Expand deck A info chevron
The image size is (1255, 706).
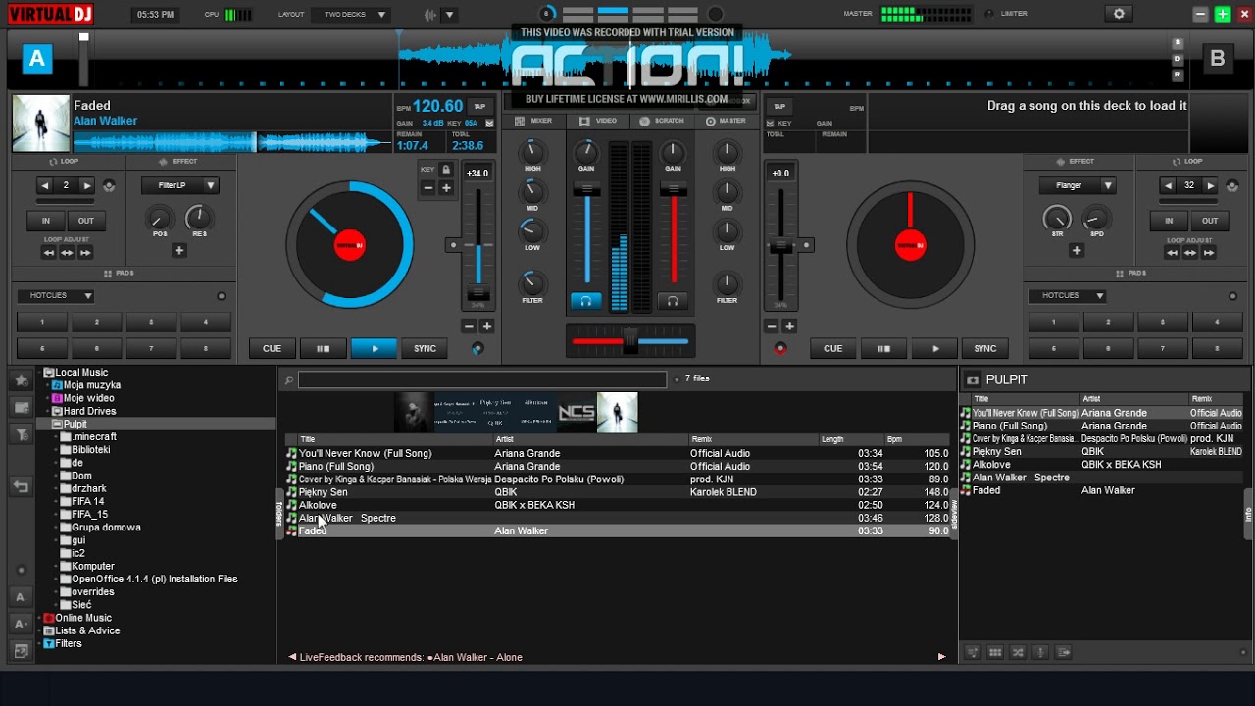pos(490,123)
